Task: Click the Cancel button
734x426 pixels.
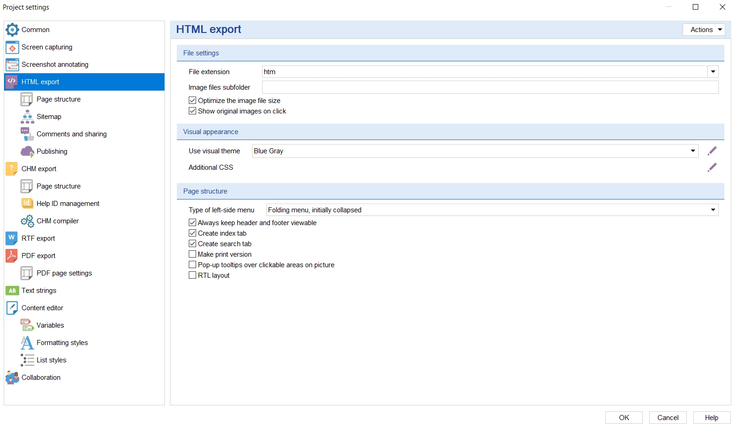Action: [668, 418]
